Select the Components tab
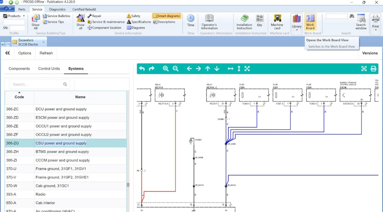Viewport: 383px width, 212px height. pos(19,68)
